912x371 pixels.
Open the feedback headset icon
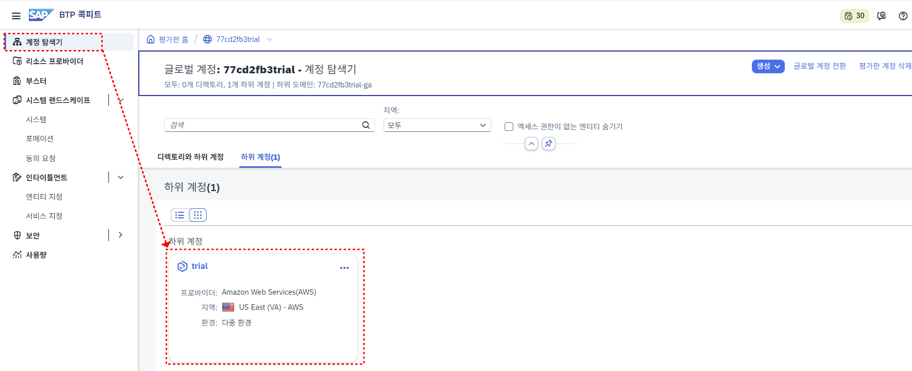882,16
